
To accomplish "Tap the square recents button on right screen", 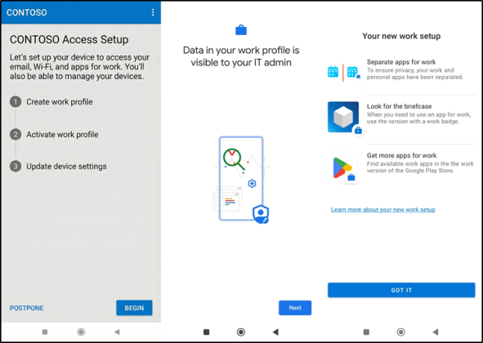I will pos(366,332).
